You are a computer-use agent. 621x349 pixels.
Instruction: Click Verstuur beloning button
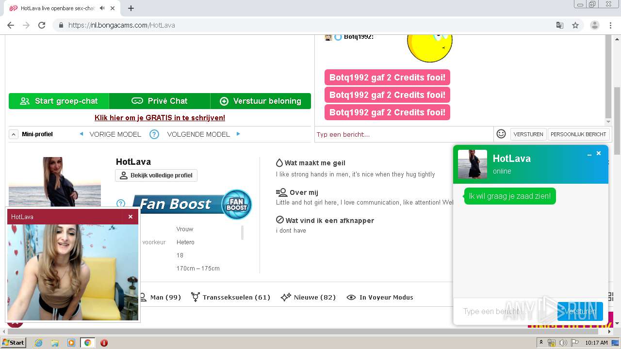261,101
